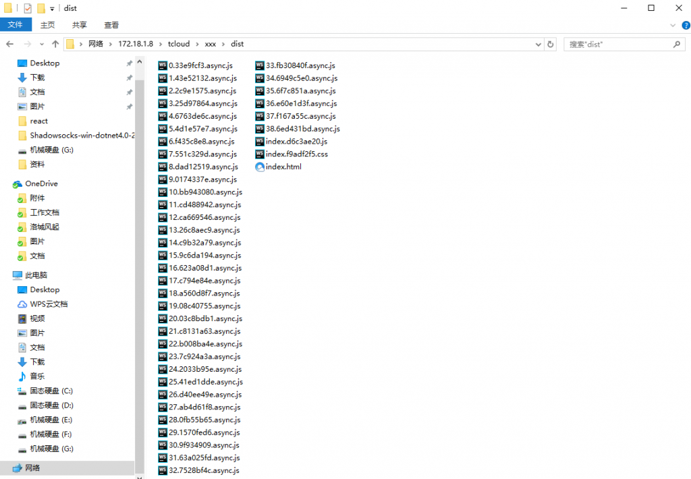691x479 pixels.
Task: Click the tcloud breadcrumb segment
Action: 178,44
